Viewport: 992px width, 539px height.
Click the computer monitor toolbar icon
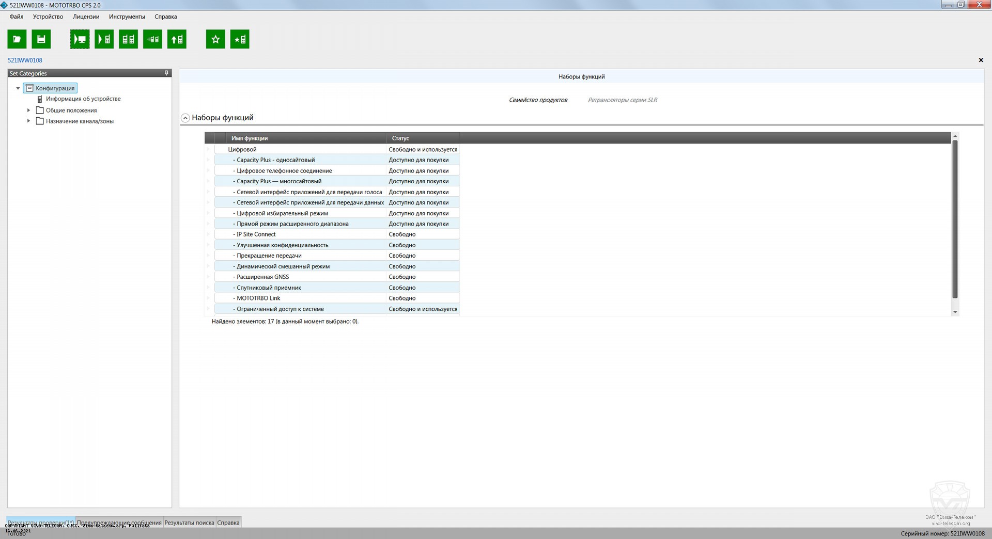pyautogui.click(x=80, y=39)
